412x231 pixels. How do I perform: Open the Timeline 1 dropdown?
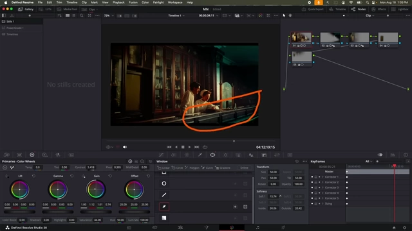[x=176, y=15]
